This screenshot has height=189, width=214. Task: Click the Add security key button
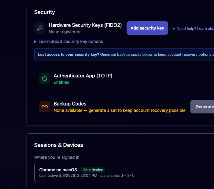(147, 28)
